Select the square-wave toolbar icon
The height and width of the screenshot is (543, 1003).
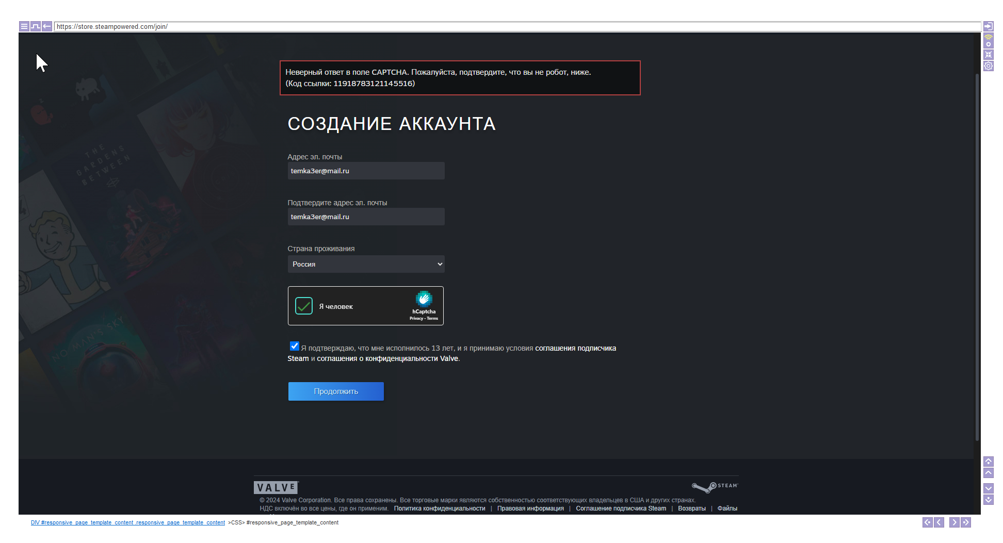[x=35, y=26]
